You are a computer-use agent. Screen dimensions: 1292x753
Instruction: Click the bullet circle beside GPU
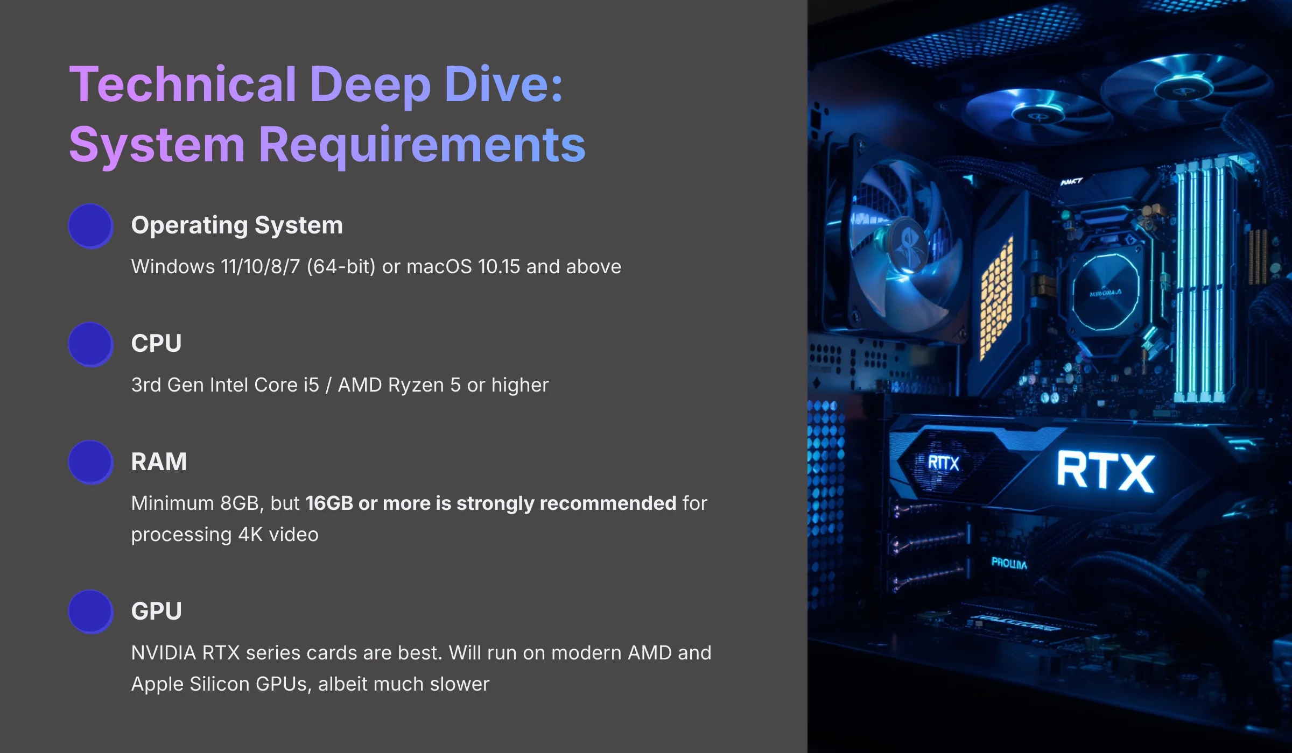[90, 612]
